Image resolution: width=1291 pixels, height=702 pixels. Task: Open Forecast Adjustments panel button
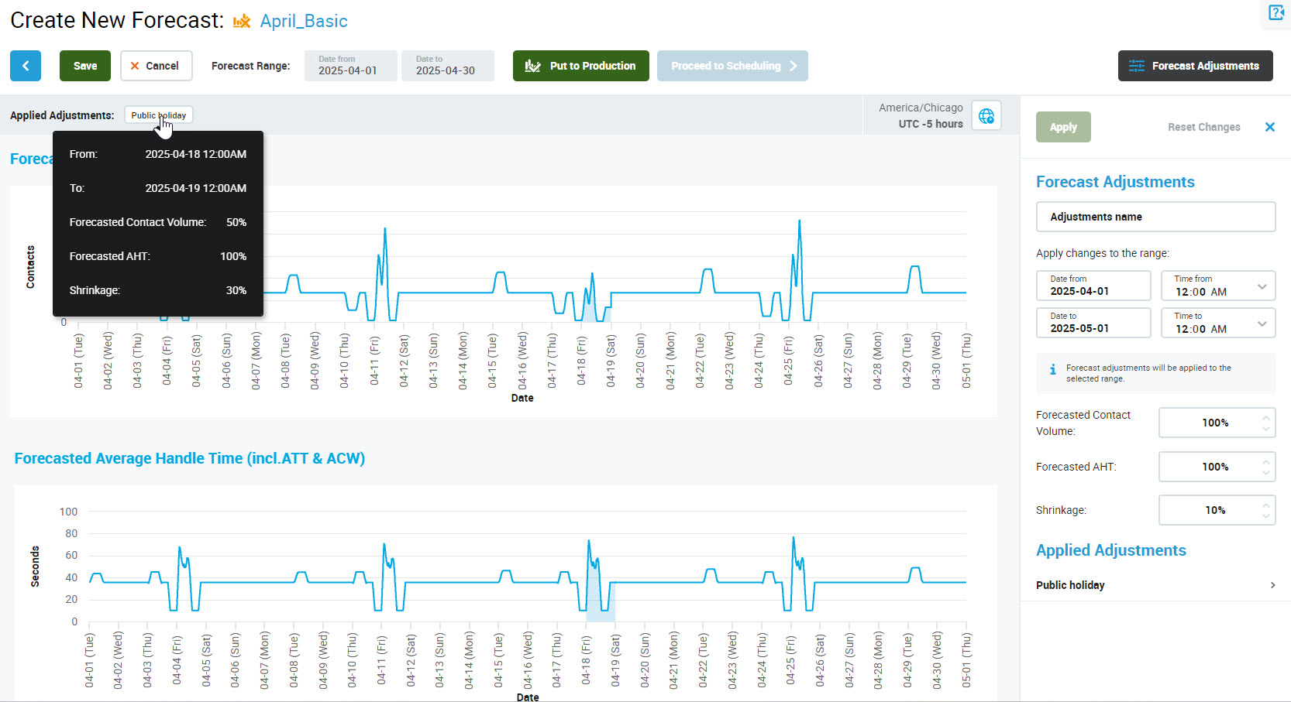1194,66
